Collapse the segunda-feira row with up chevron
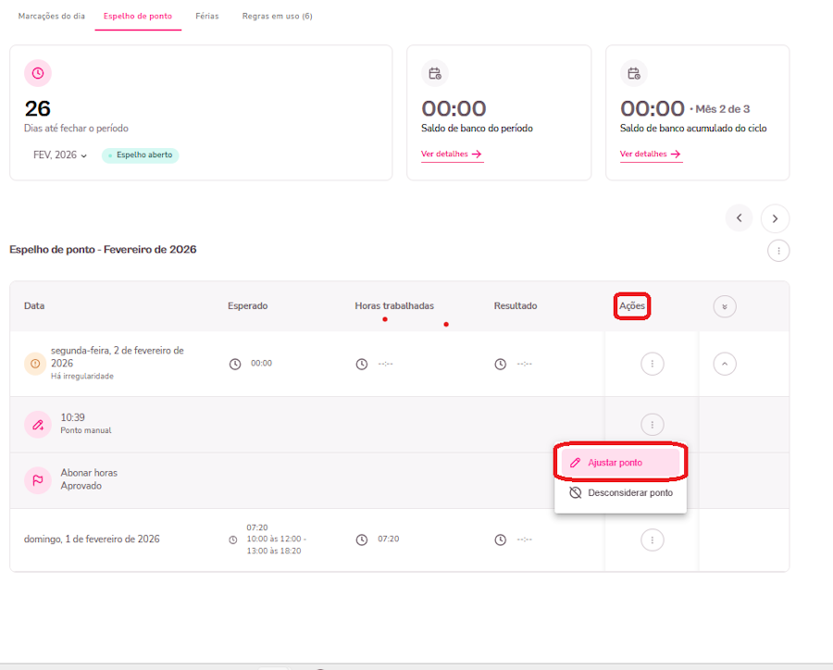 click(x=725, y=364)
